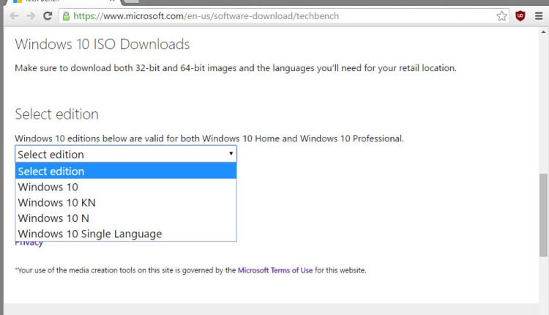Viewport: 549px width, 315px height.
Task: Pick Windows 10 N edition
Action: click(x=126, y=218)
